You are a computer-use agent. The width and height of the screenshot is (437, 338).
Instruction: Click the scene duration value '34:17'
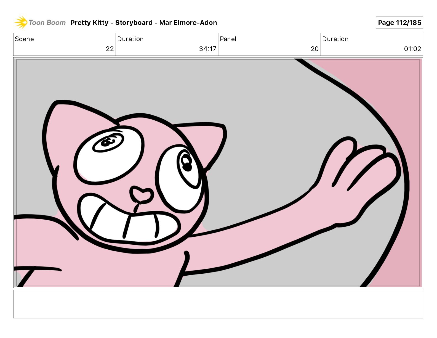coord(208,49)
